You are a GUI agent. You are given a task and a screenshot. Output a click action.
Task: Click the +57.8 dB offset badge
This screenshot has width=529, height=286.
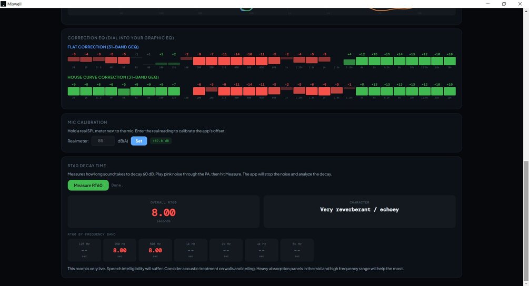pos(161,141)
